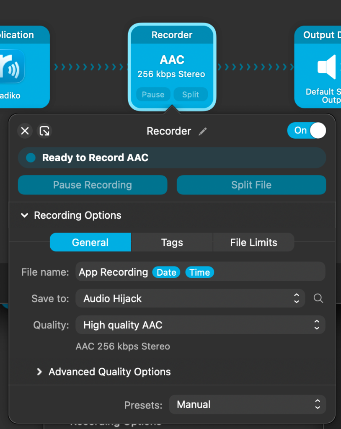The width and height of the screenshot is (341, 429).
Task: Click the small Pause button on Recorder block
Action: click(x=153, y=95)
